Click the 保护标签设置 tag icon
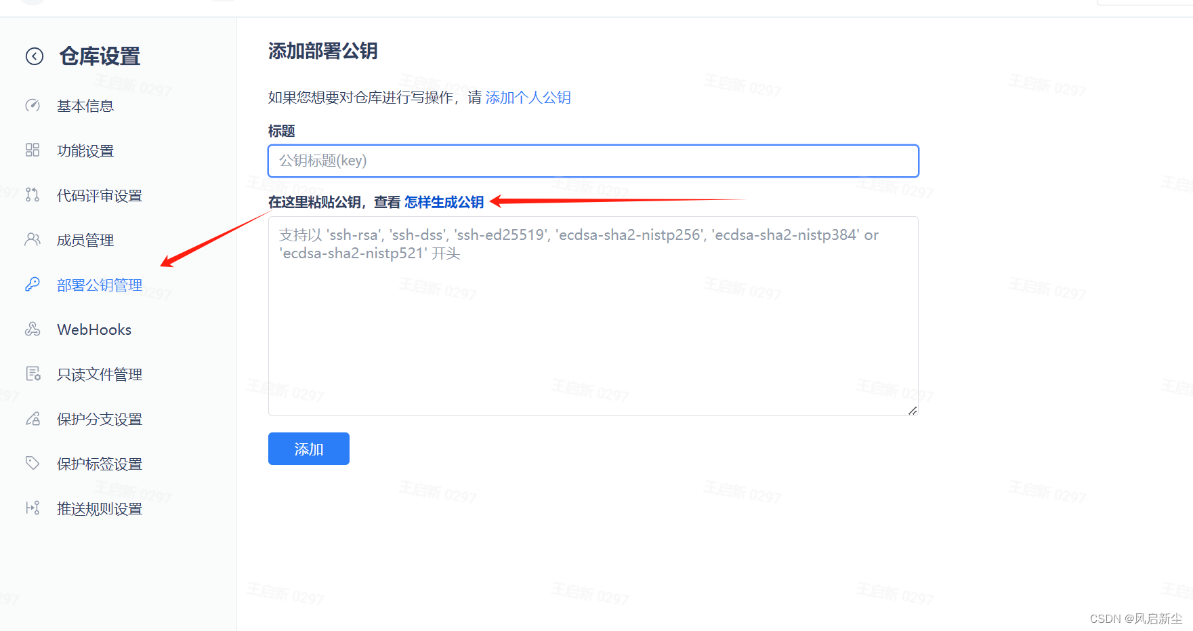 click(x=33, y=463)
